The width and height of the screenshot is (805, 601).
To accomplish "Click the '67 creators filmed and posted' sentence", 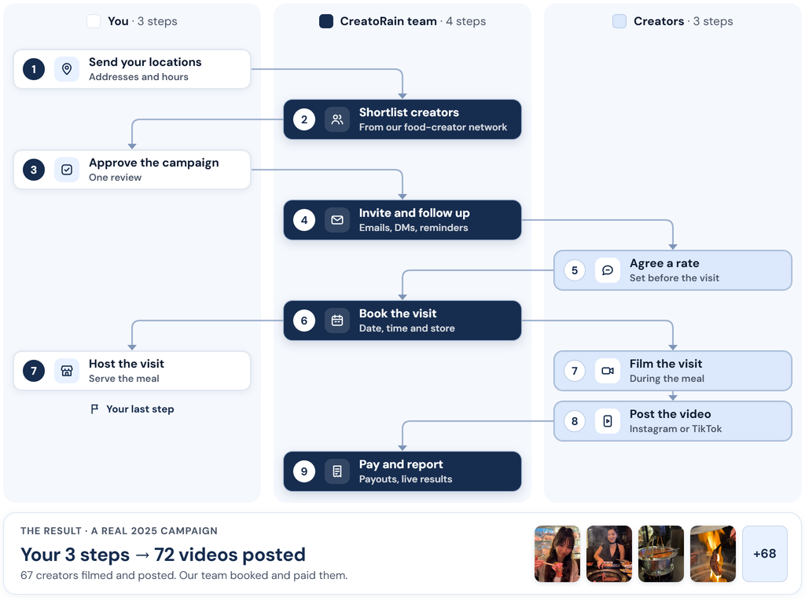I will 184,575.
